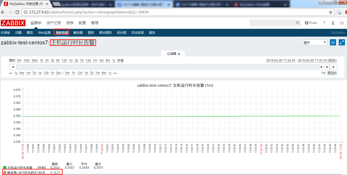Open the help question mark icon
The image size is (347, 175).
(x=324, y=23)
